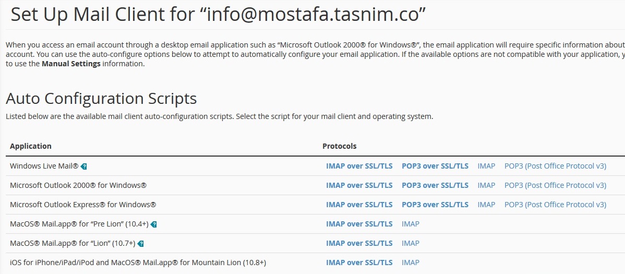Viewport: 625px width, 274px height.
Task: Open POP3 over SSL/TLS for Windows Live Mail
Action: (x=435, y=166)
